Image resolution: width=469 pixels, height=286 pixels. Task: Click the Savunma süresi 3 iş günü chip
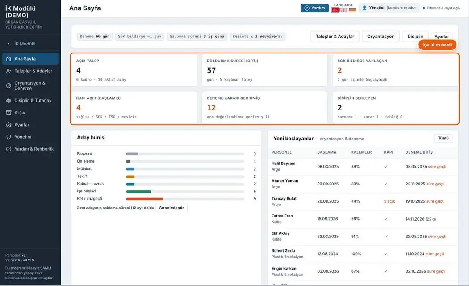click(197, 37)
